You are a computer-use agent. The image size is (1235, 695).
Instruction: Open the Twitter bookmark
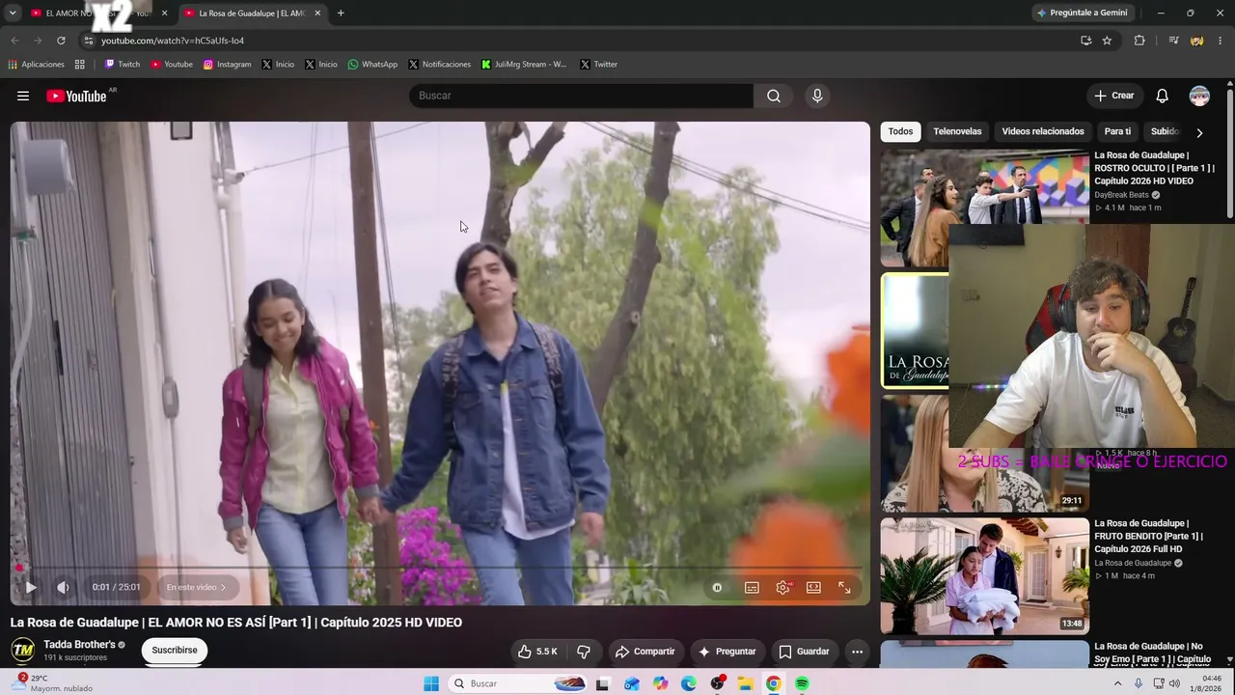point(598,65)
